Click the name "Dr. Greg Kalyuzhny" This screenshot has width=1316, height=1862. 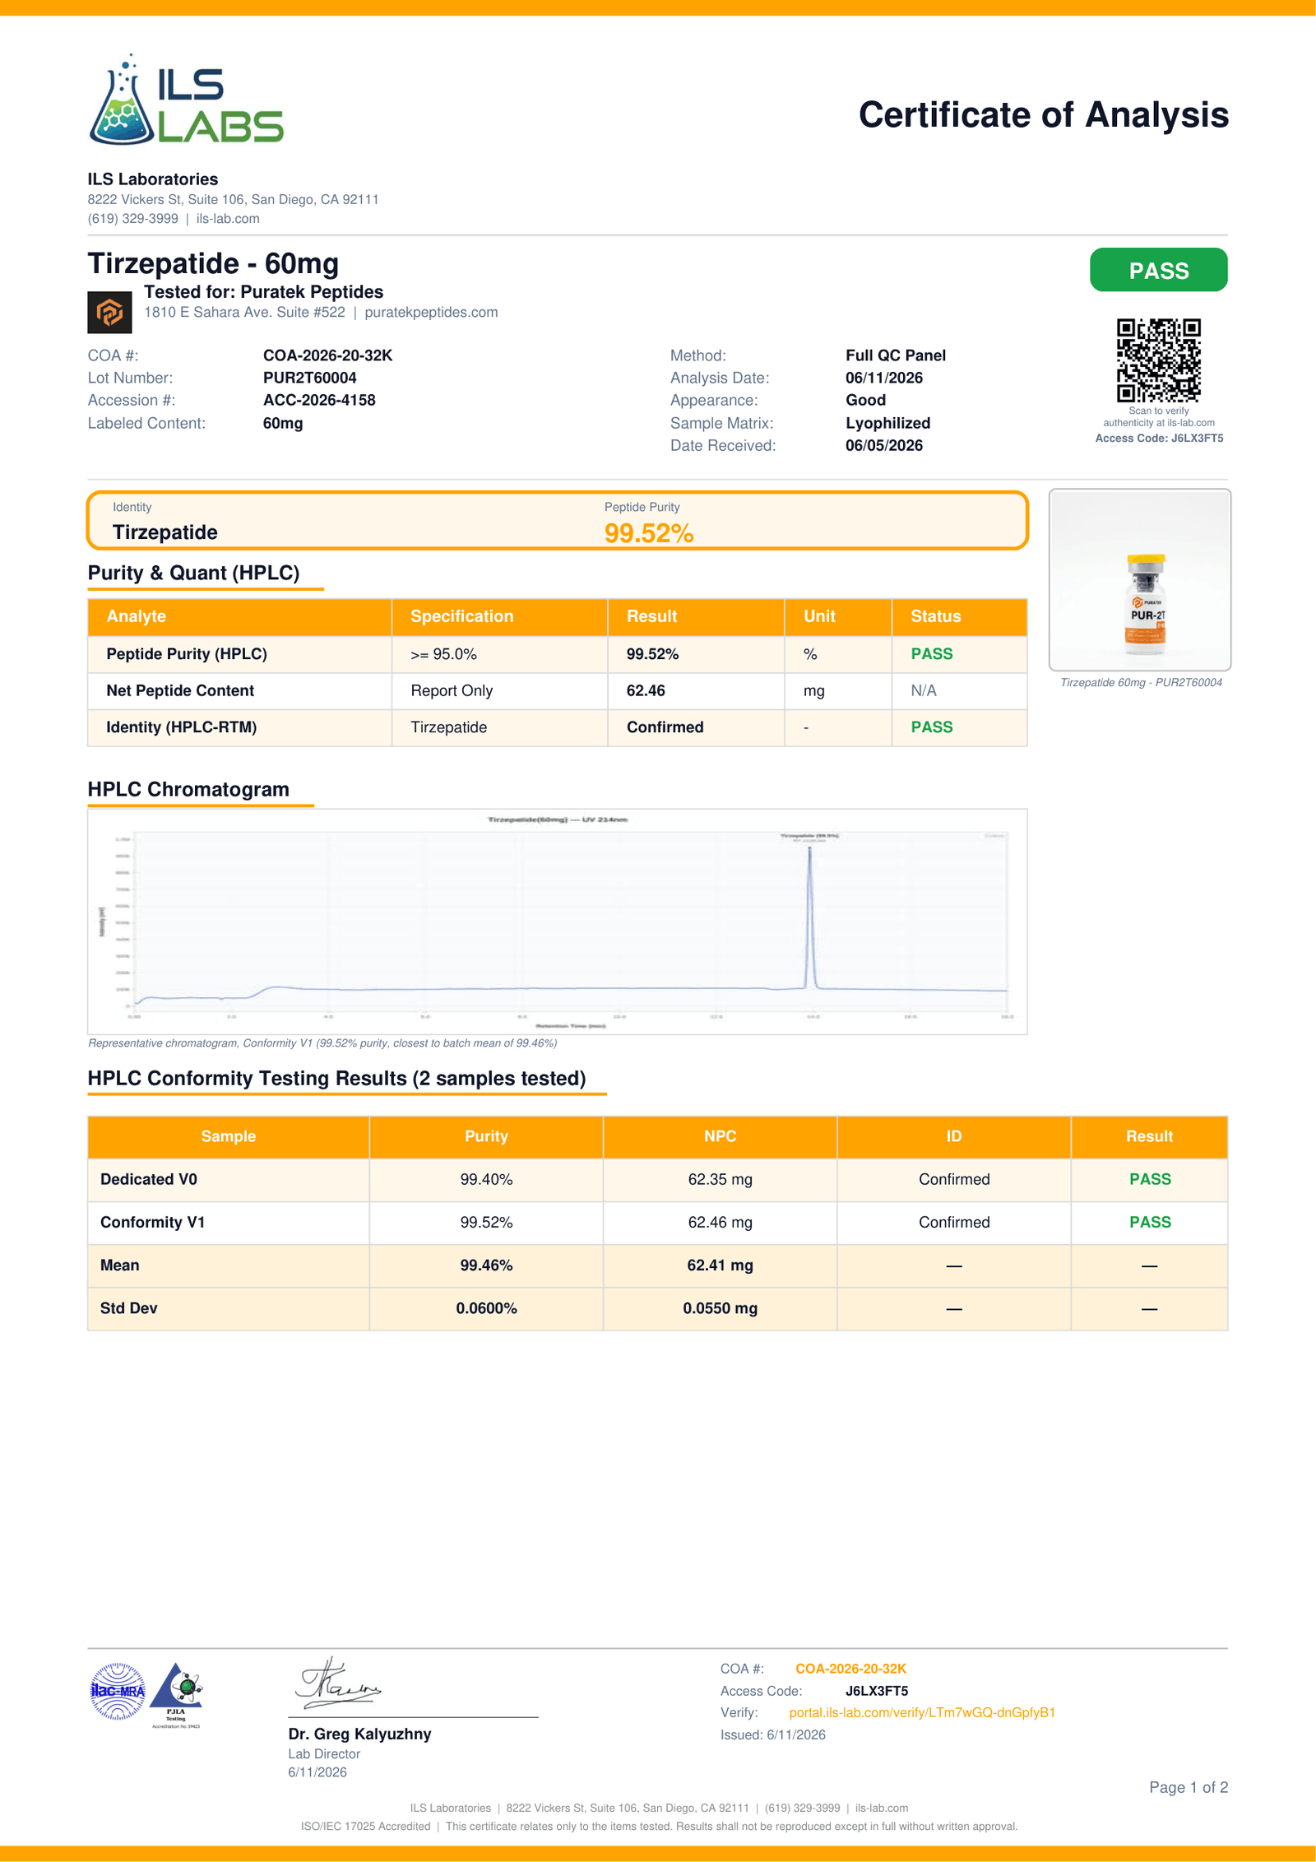pos(359,1734)
